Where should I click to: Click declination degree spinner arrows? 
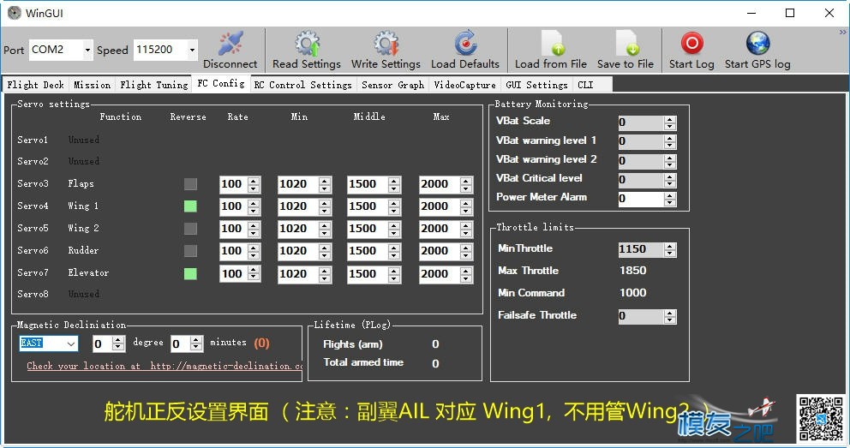[x=118, y=343]
